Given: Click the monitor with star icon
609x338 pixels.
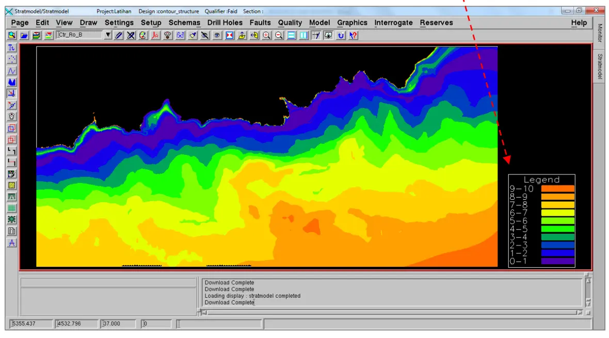Looking at the screenshot, I should click(328, 36).
